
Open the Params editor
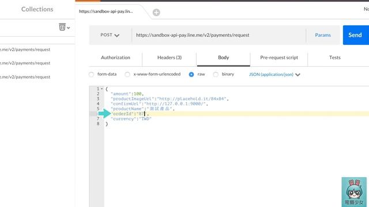[x=323, y=35]
